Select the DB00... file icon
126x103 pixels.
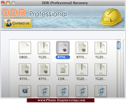point(25,48)
